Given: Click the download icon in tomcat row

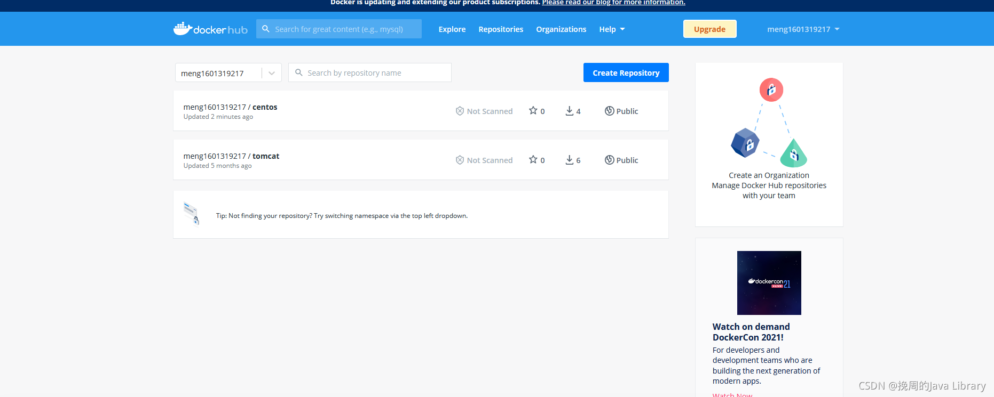Looking at the screenshot, I should pyautogui.click(x=570, y=160).
